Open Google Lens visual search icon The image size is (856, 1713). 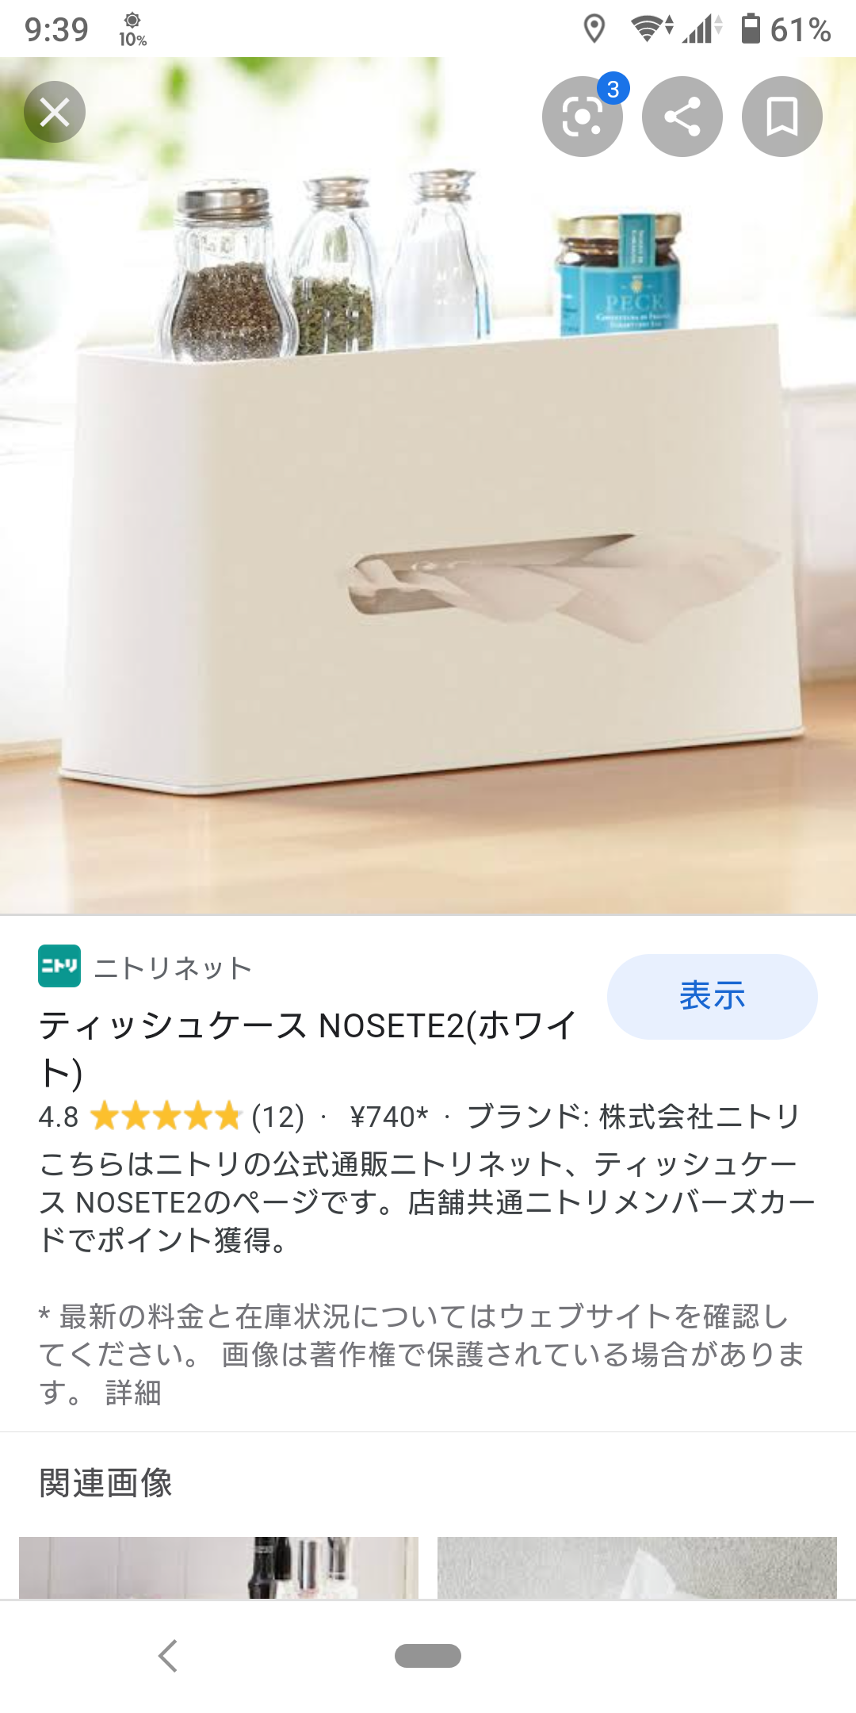[x=583, y=117]
